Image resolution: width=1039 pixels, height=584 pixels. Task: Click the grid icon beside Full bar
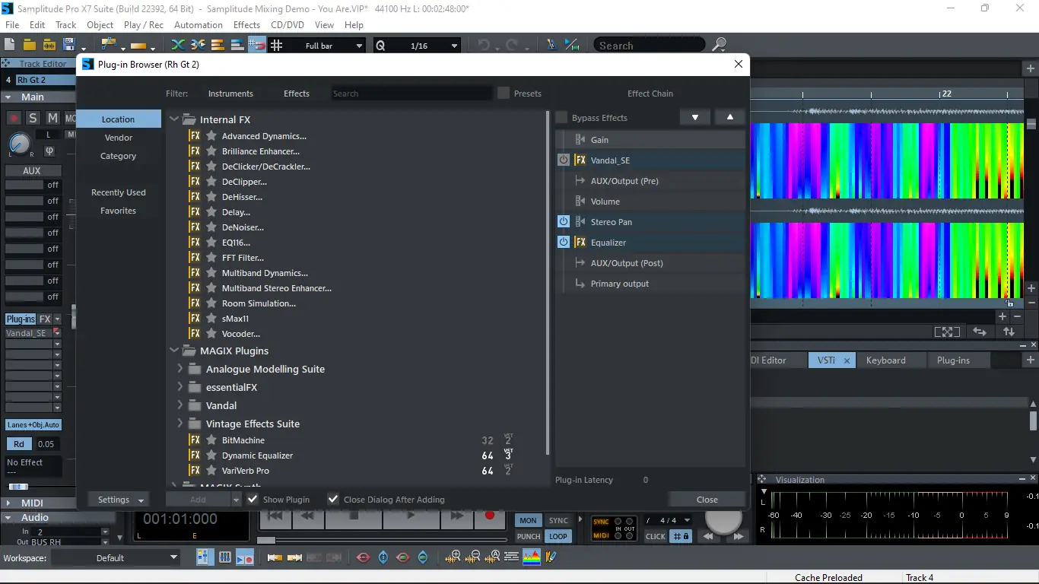[276, 46]
